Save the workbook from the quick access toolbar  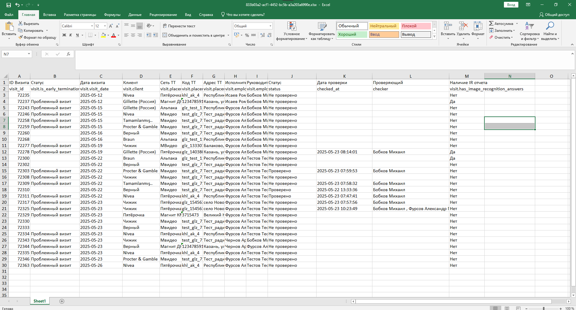pyautogui.click(x=8, y=5)
